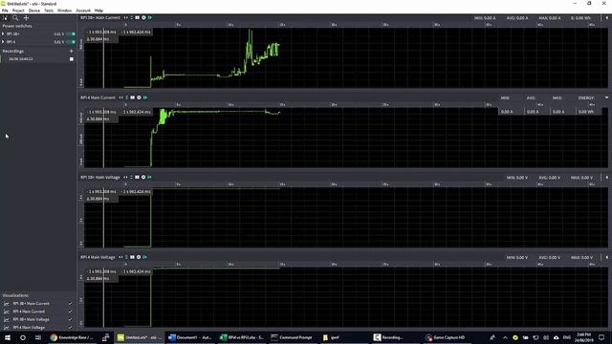This screenshot has width=612, height=344.
Task: Expand stats arrow of RPI 4 Main Voltage panel
Action: [606, 257]
